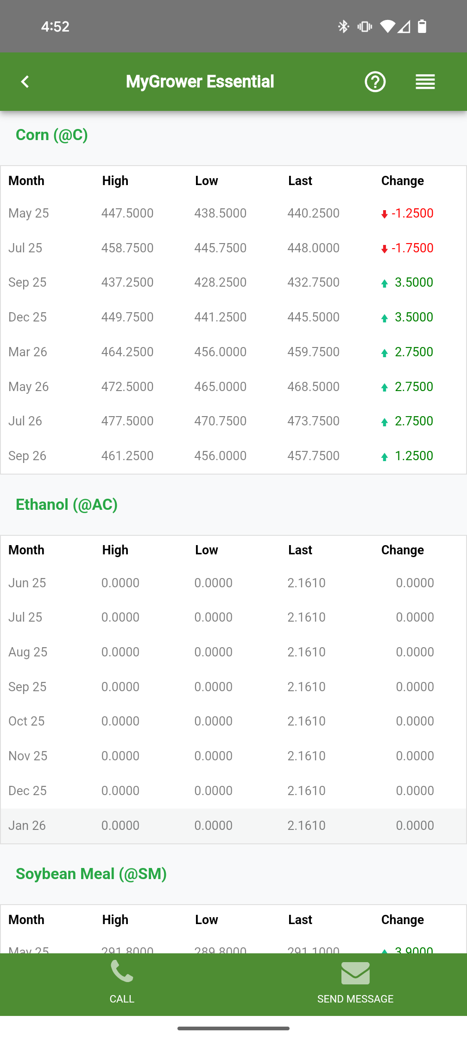Select the Corn (@C) section heading
Viewport: 467px width, 1041px height.
pos(52,135)
